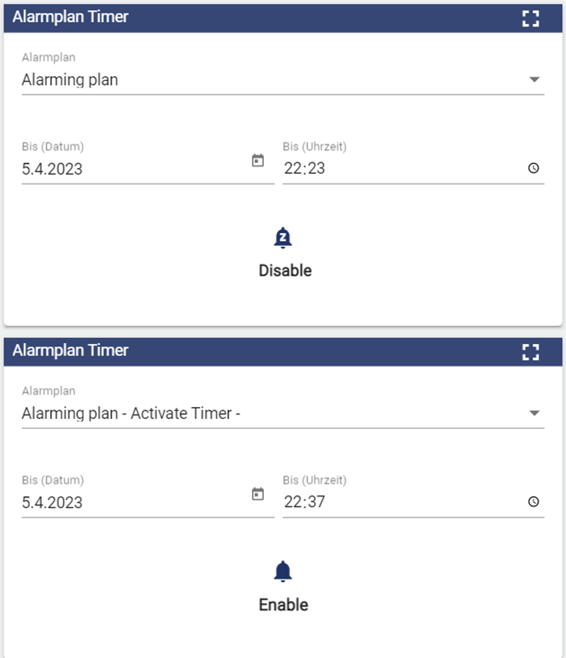566x658 pixels.
Task: Click the date field in bottom panel
Action: pyautogui.click(x=126, y=502)
